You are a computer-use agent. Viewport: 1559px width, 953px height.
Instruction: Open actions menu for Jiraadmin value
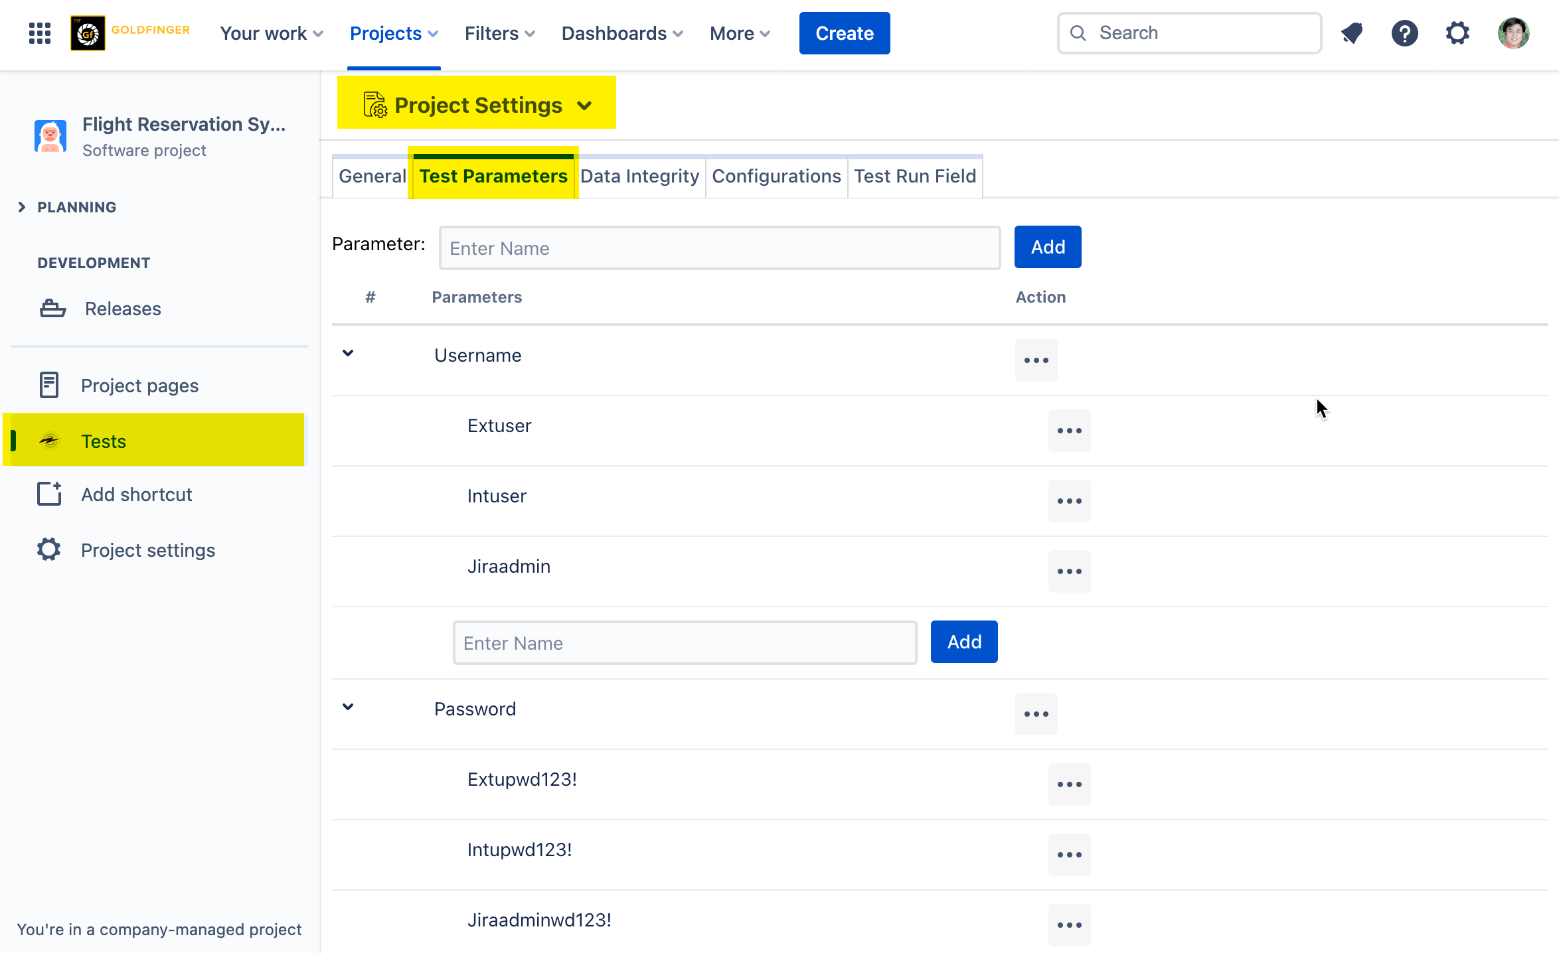[1069, 571]
